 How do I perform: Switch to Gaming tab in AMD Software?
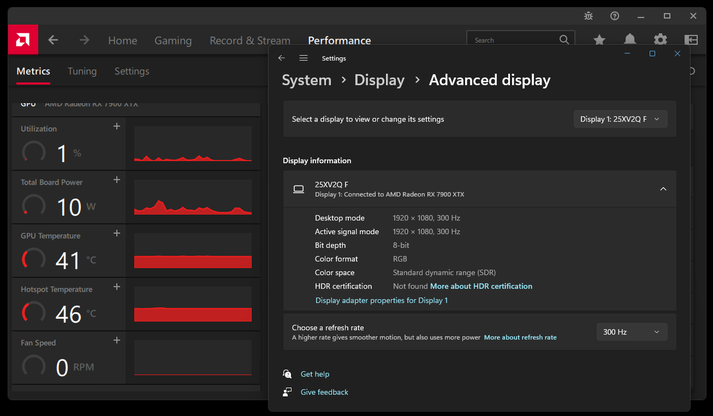pyautogui.click(x=173, y=40)
